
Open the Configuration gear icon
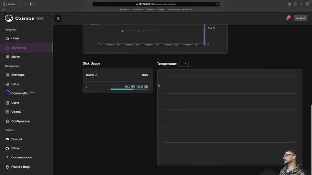[x=7, y=121]
